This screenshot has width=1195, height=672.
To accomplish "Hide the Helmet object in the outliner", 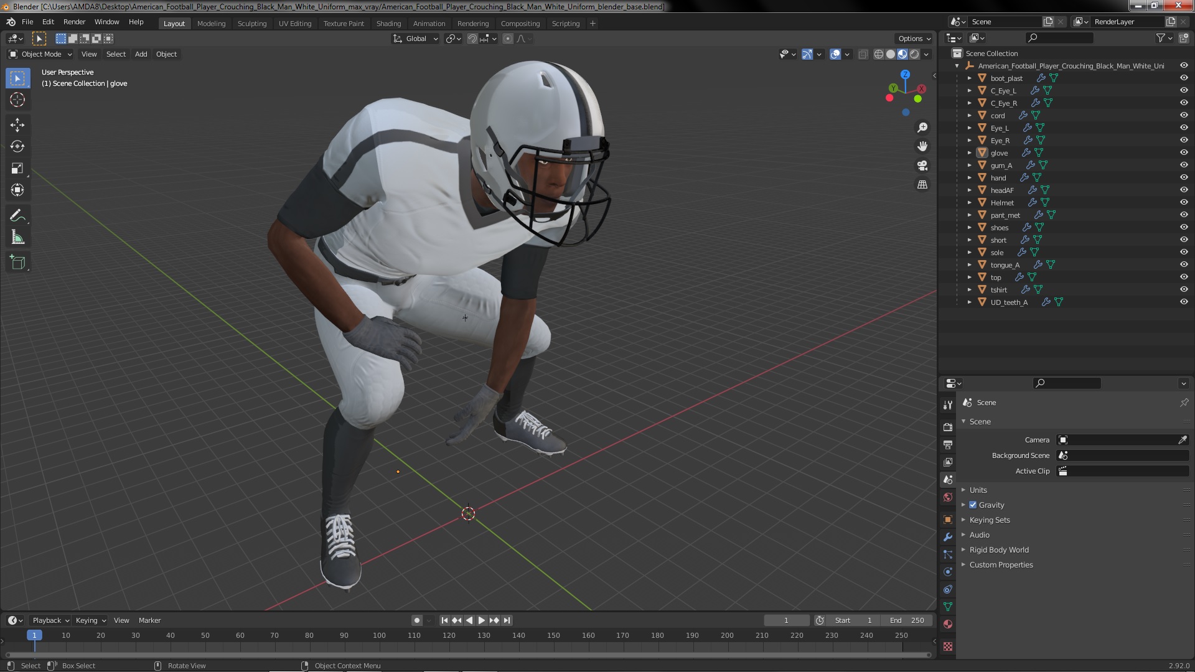I will click(x=1184, y=202).
